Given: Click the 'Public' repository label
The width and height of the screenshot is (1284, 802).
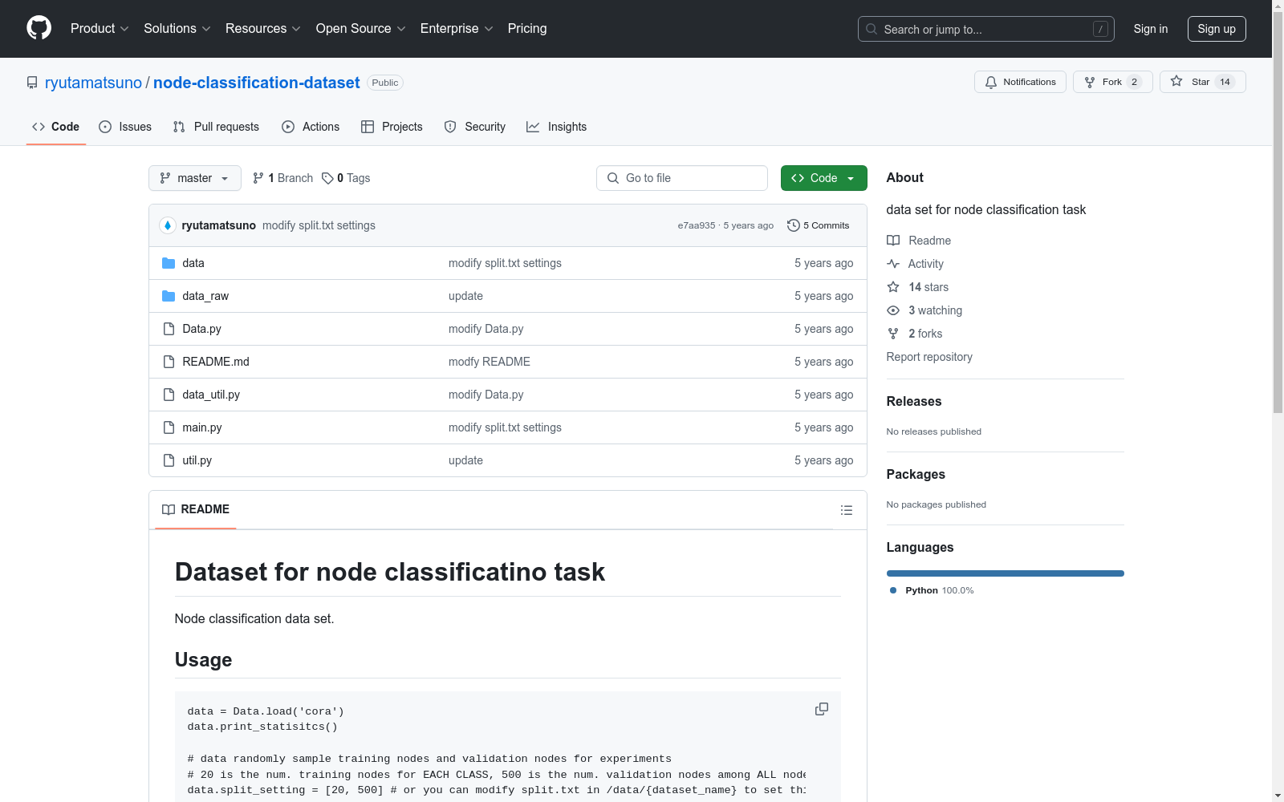Looking at the screenshot, I should (385, 83).
